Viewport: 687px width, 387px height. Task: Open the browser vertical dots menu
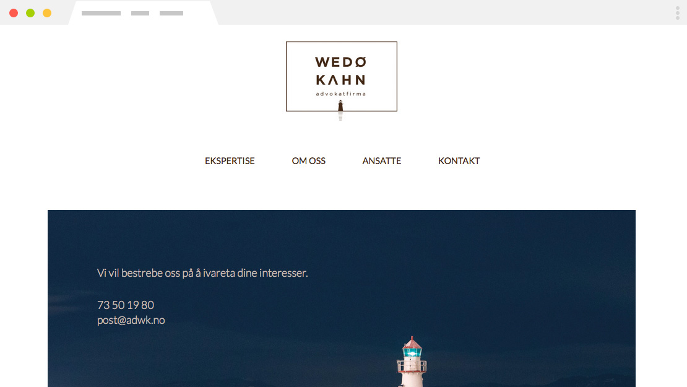point(677,13)
